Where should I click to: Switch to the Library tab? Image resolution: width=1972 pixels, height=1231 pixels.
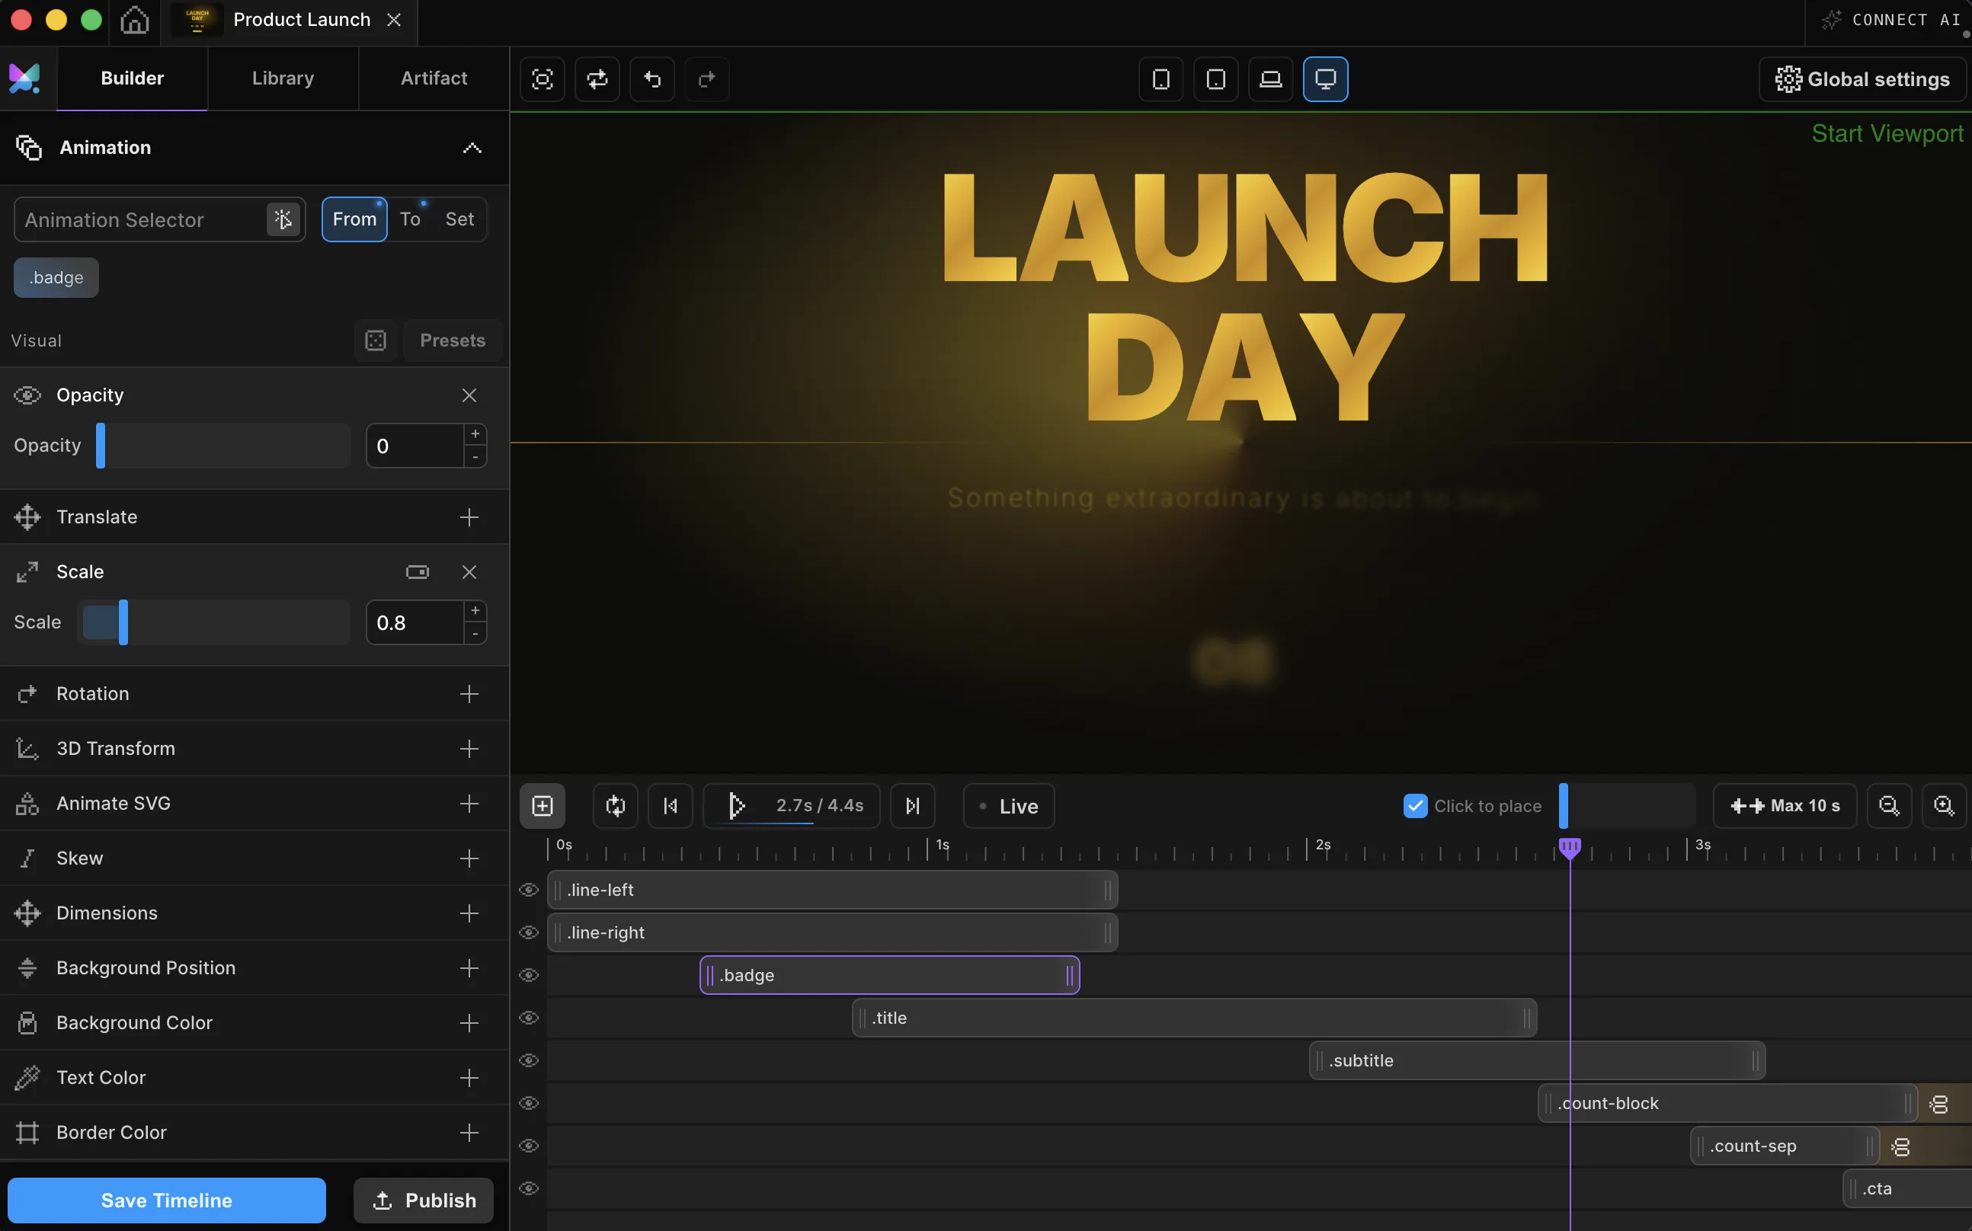[283, 78]
